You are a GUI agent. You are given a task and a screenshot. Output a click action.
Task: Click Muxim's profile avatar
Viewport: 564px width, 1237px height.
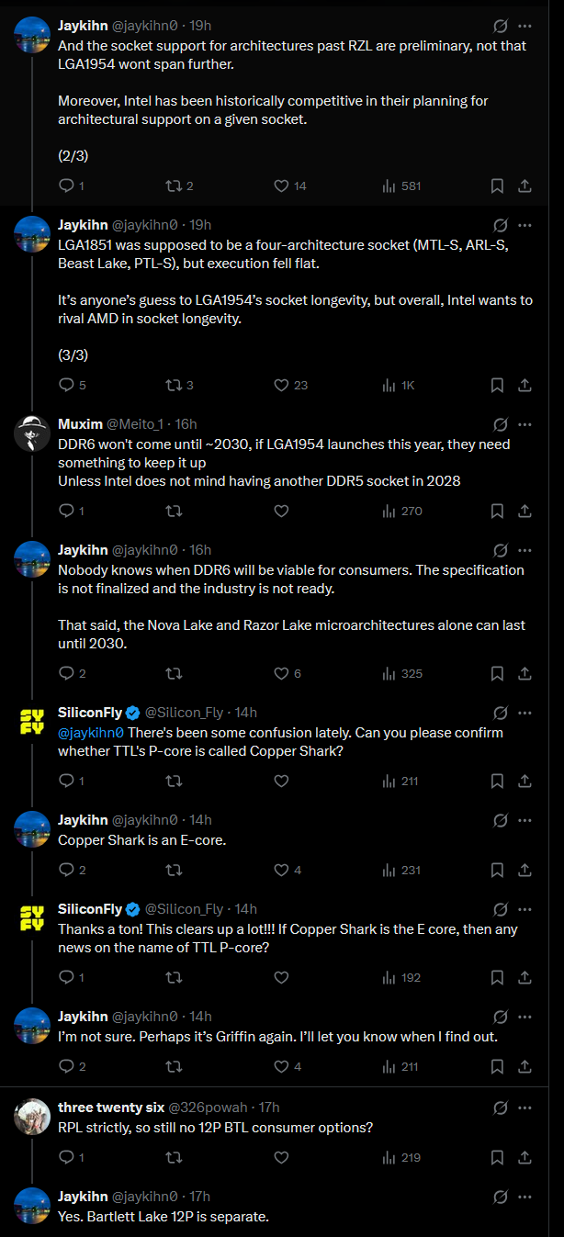click(32, 433)
